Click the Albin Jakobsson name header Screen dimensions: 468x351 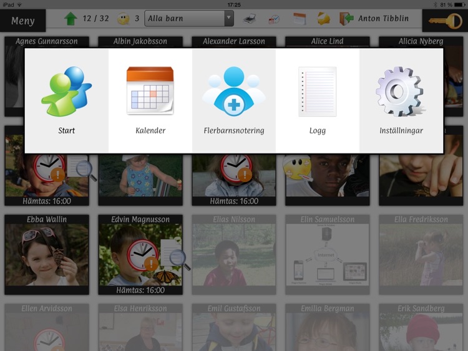click(x=140, y=41)
